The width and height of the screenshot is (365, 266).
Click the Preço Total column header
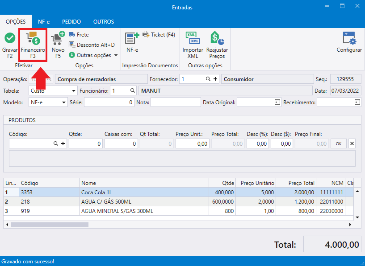(296, 183)
